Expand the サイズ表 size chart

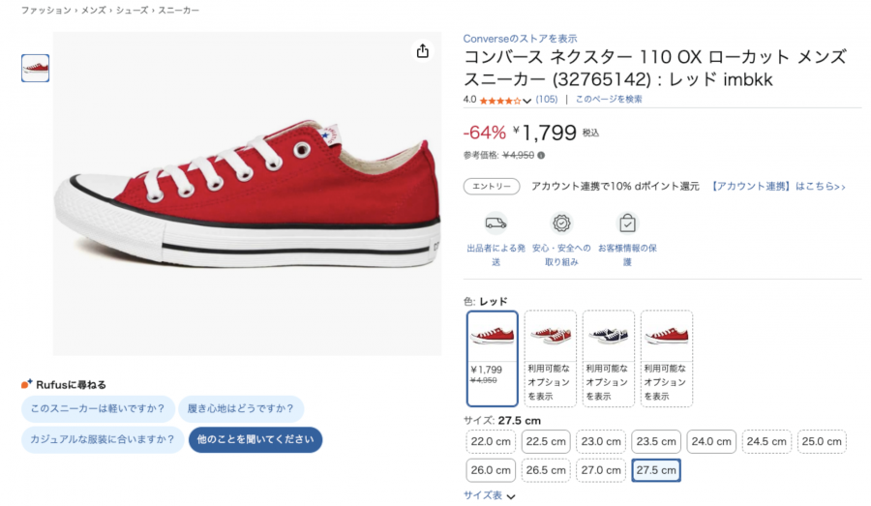point(490,495)
